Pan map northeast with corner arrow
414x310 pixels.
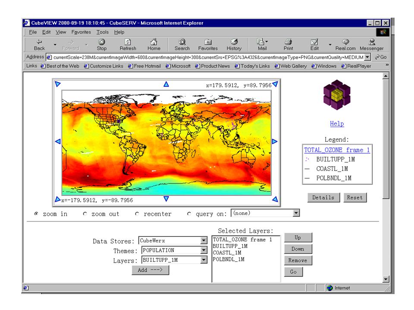[275, 84]
